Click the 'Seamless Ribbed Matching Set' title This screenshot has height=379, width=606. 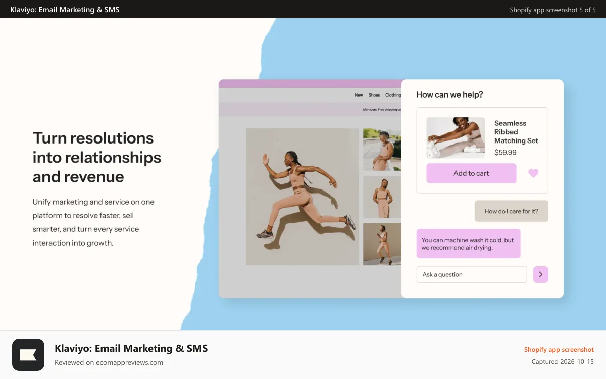point(516,132)
